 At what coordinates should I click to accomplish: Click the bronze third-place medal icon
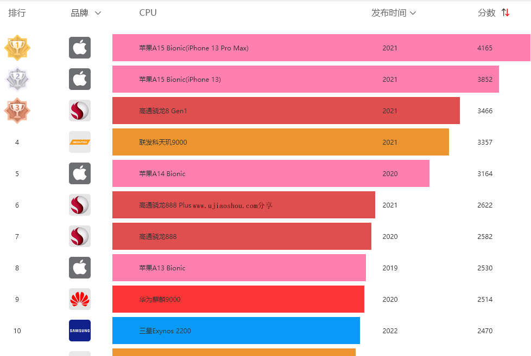[17, 111]
